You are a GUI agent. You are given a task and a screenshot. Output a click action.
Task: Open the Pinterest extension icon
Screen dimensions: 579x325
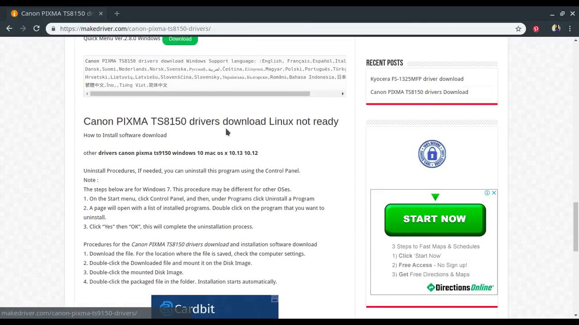pos(536,28)
